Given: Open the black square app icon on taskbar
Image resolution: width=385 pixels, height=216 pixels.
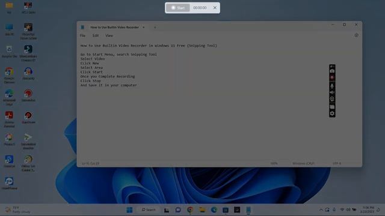Looking at the screenshot, I should 237,210.
